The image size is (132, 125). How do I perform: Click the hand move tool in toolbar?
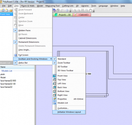90,10
